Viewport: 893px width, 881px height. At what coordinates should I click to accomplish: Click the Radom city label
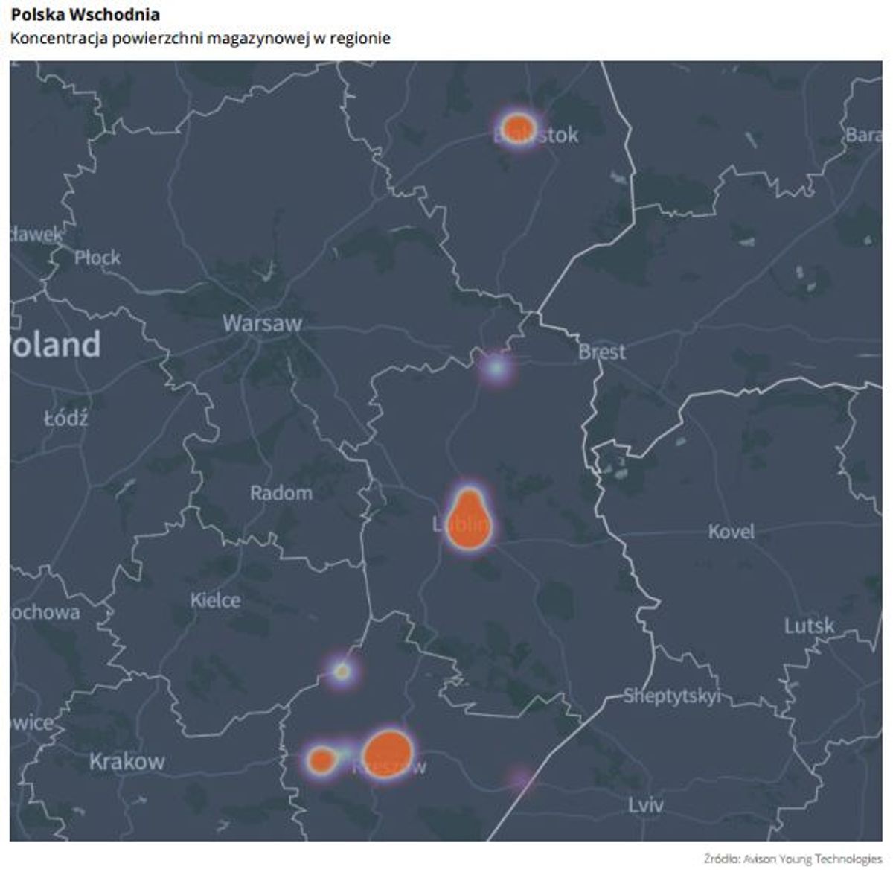tap(281, 493)
